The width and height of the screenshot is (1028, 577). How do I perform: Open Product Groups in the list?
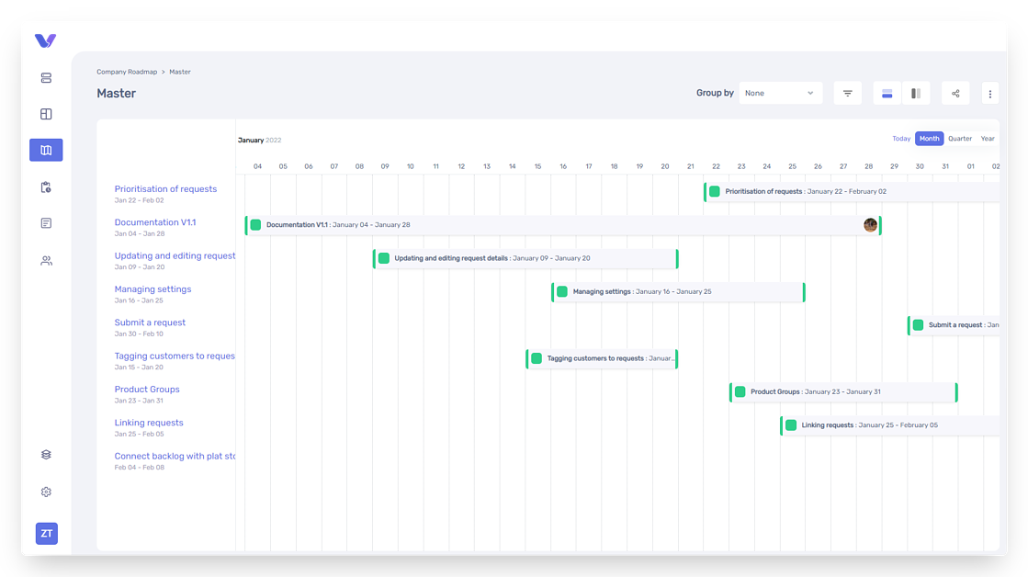pyautogui.click(x=147, y=390)
